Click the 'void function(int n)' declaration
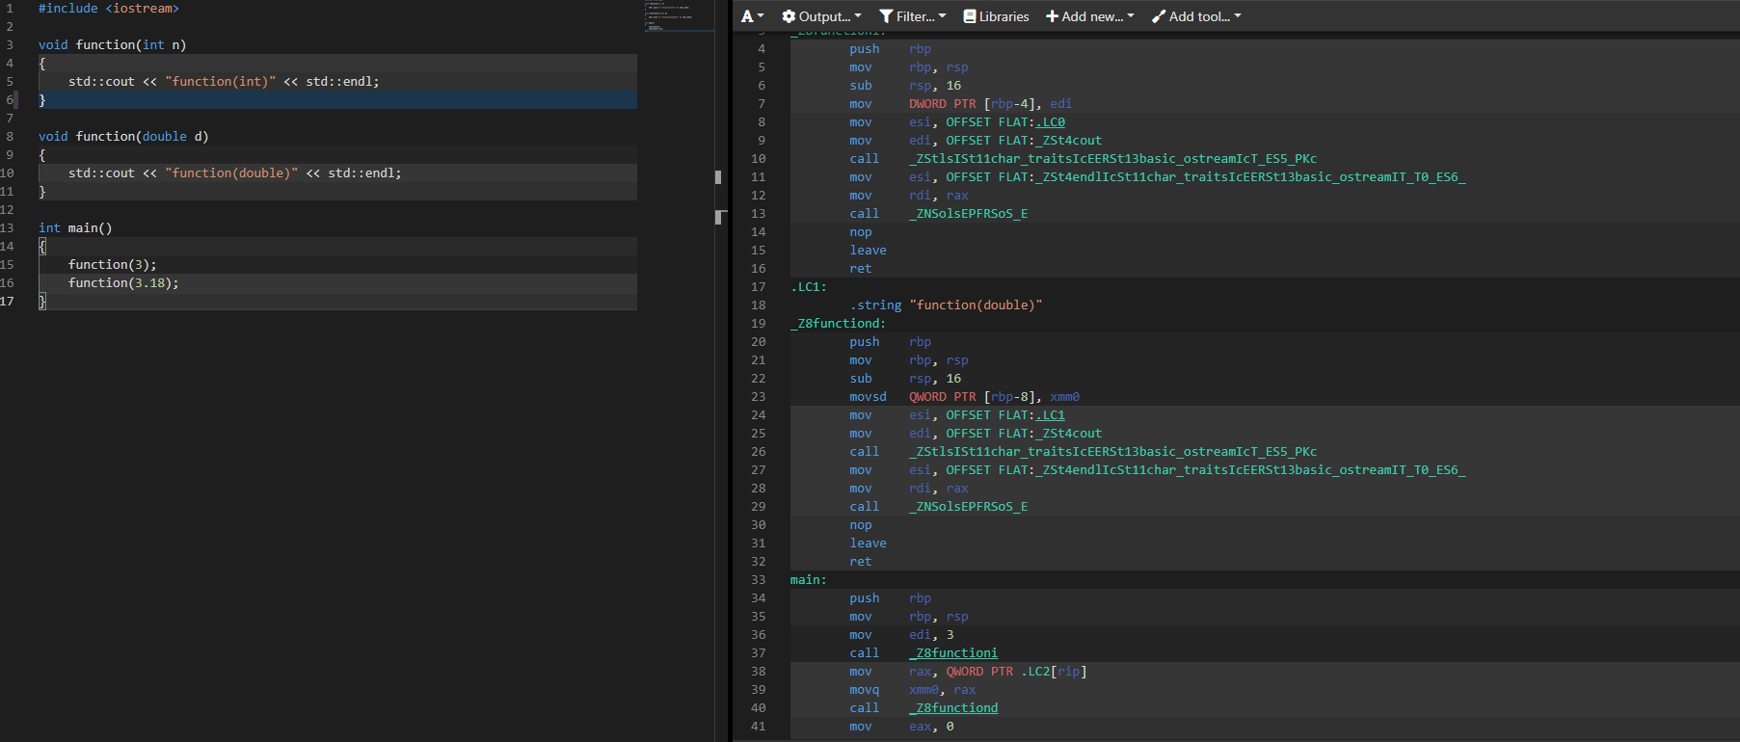The height and width of the screenshot is (742, 1740). coord(113,45)
